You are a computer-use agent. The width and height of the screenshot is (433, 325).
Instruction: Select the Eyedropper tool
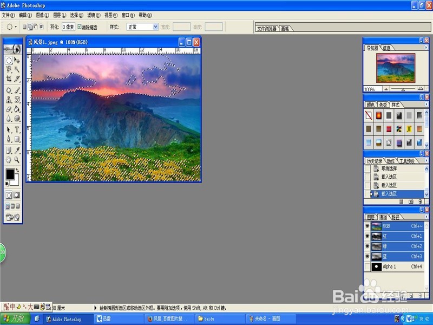(17, 151)
